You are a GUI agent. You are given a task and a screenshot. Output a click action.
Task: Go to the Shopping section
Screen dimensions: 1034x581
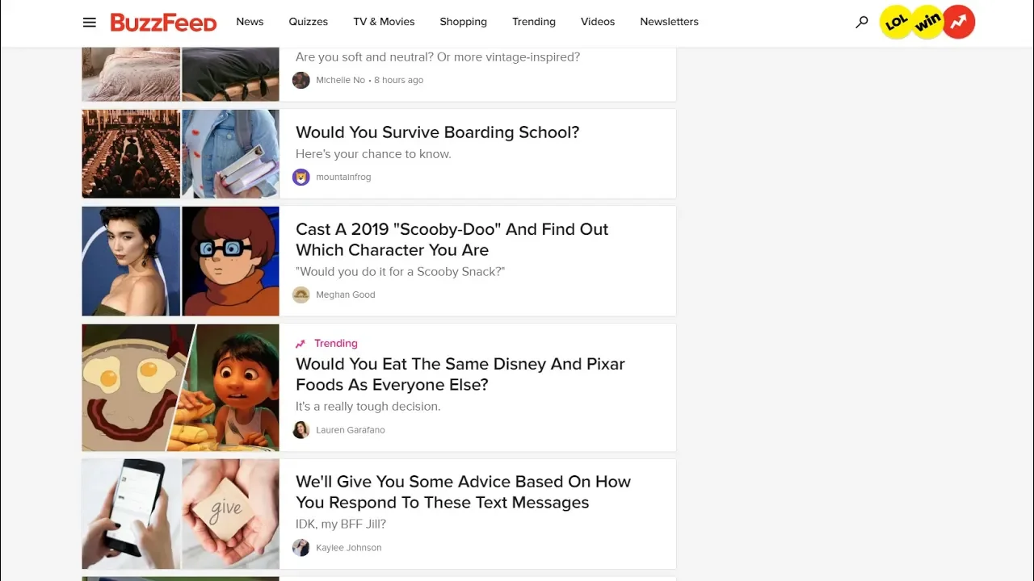(463, 22)
